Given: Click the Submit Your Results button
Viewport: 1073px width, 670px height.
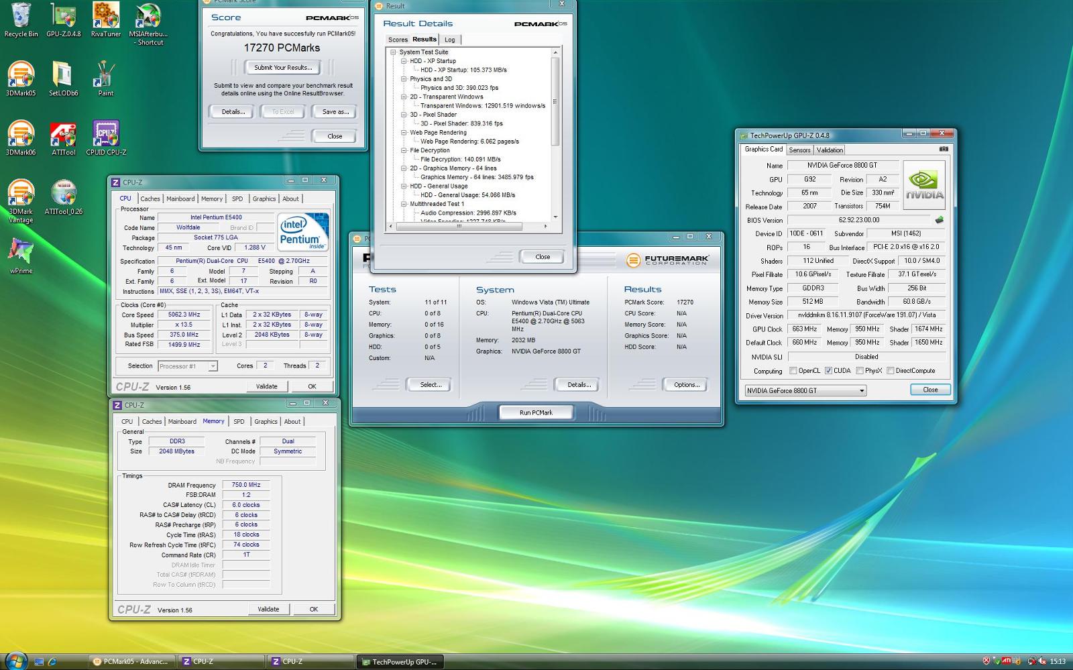Looking at the screenshot, I should pos(283,67).
